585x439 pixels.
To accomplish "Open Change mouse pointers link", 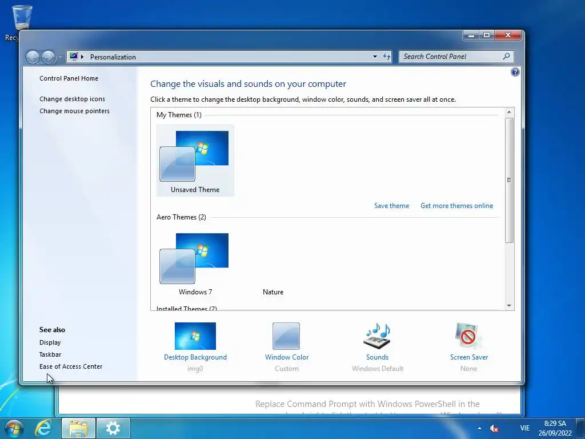I will coord(74,111).
